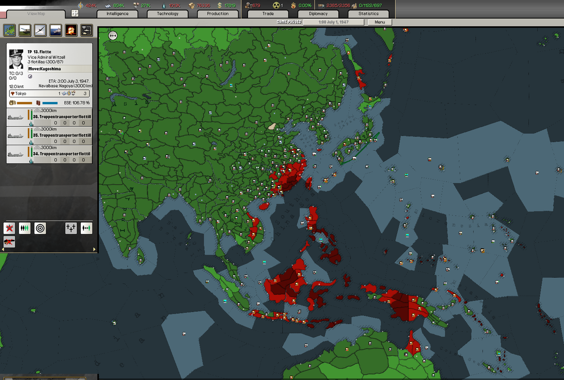Click the industrial capacity factory icon
The image size is (564, 380).
pyautogui.click(x=321, y=5)
